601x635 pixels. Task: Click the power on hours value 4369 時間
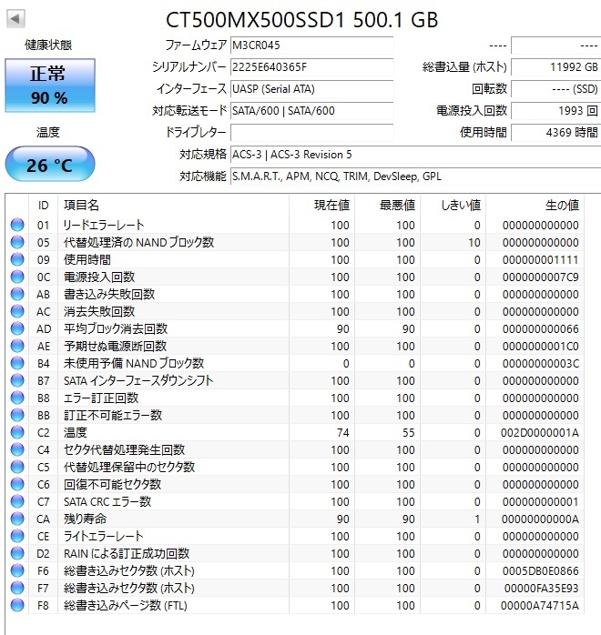coord(556,133)
